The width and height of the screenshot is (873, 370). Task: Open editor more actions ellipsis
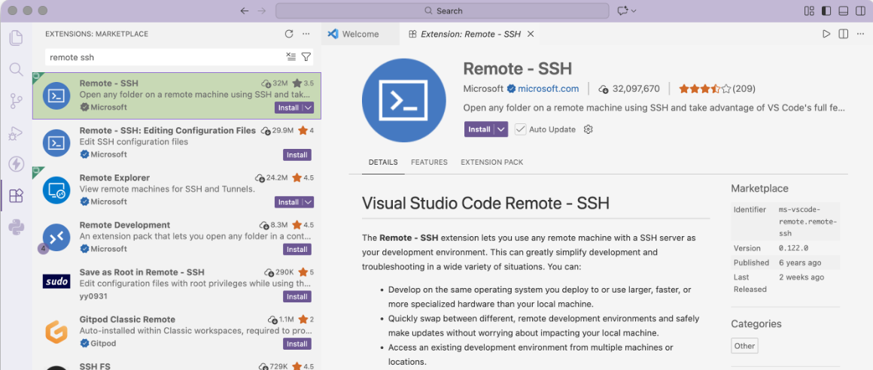pos(861,34)
